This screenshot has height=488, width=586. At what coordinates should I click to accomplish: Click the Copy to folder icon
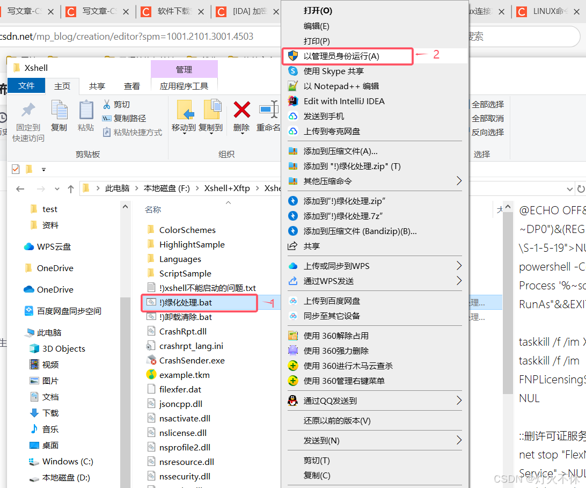[213, 109]
